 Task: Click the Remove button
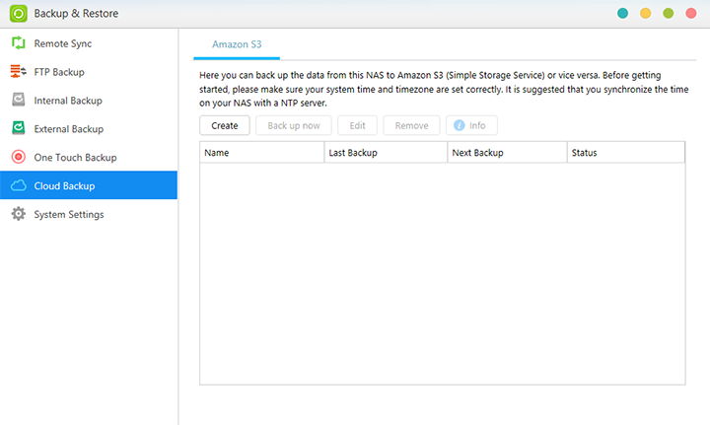[411, 125]
